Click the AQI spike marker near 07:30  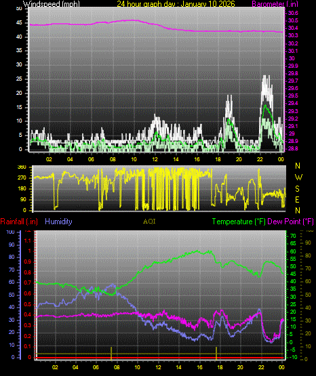[111, 354]
